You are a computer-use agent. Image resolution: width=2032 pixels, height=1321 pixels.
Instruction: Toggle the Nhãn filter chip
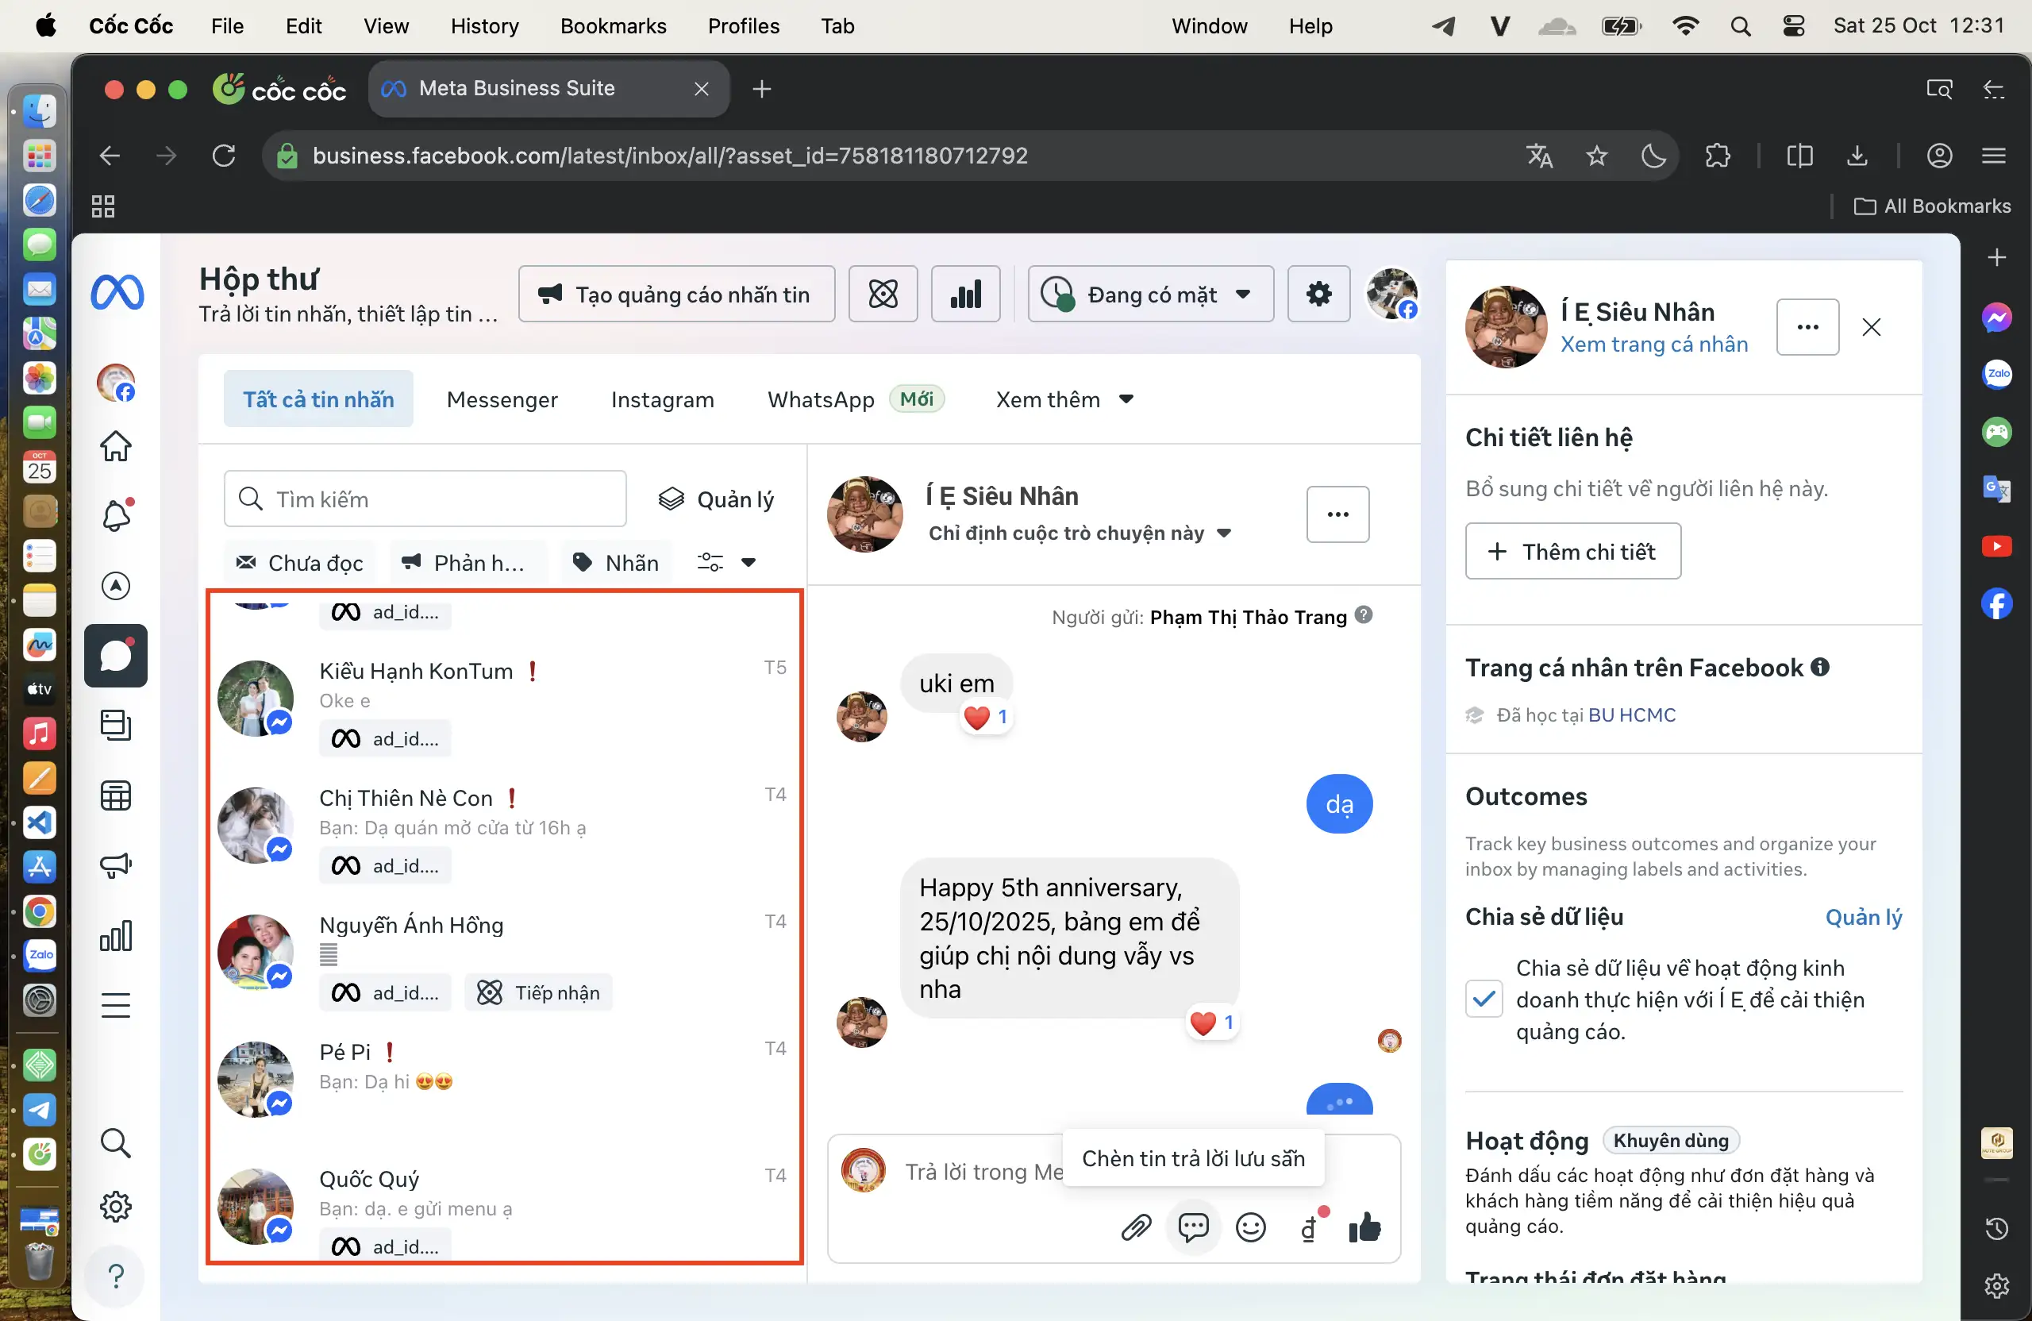click(x=617, y=563)
